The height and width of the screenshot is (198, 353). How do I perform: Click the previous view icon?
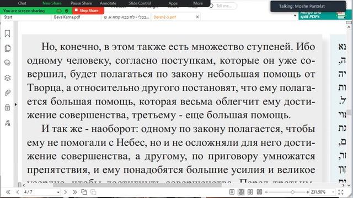(x=84, y=192)
